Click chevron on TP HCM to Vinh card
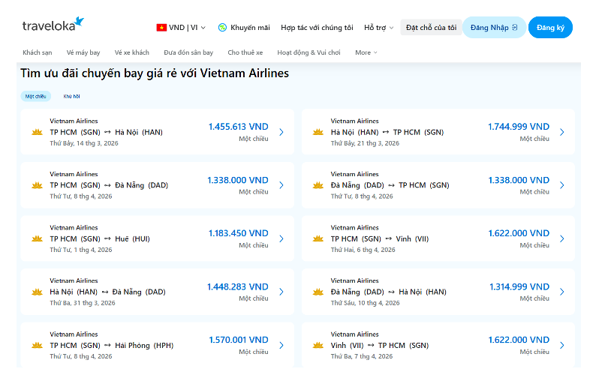The height and width of the screenshot is (375, 608). [562, 238]
